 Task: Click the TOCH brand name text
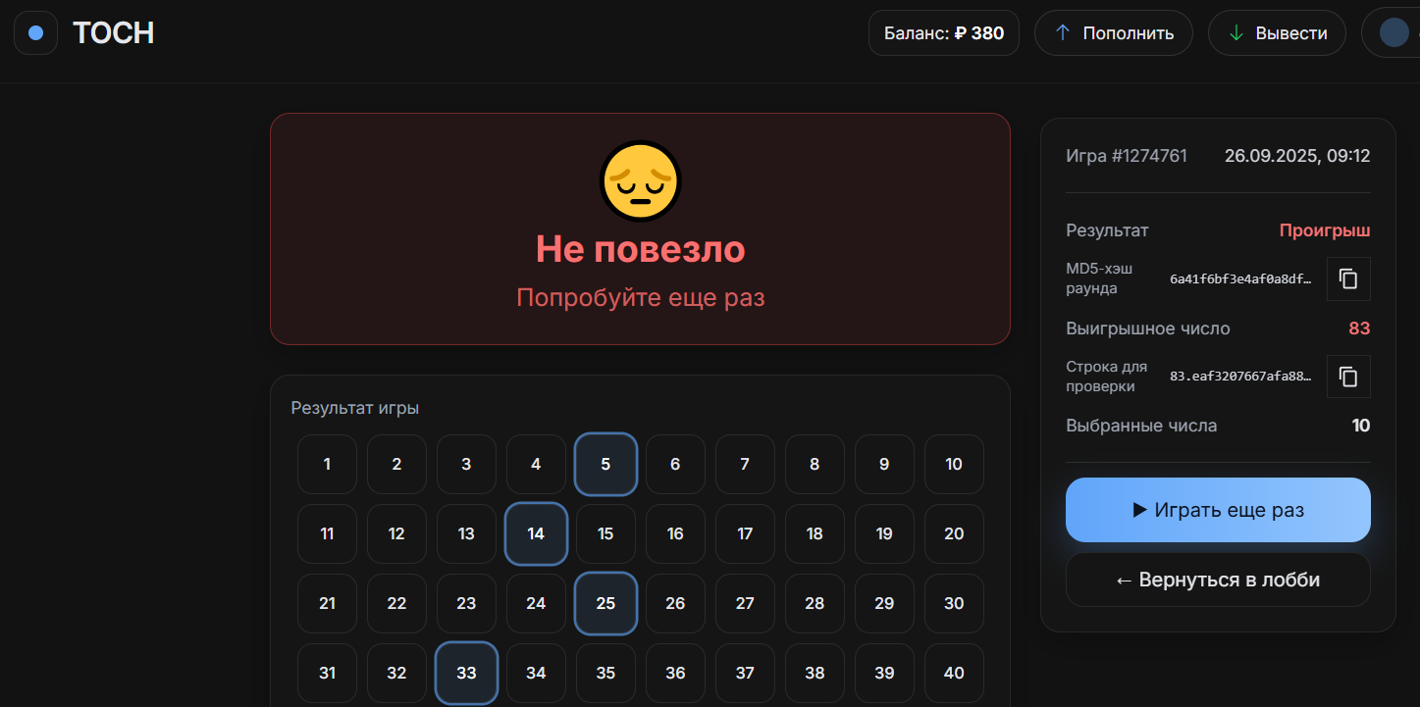(x=113, y=33)
